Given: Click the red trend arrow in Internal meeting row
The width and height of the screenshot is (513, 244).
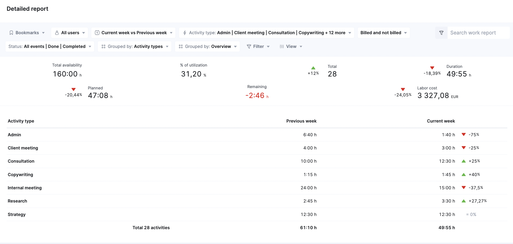Looking at the screenshot, I should (x=464, y=187).
